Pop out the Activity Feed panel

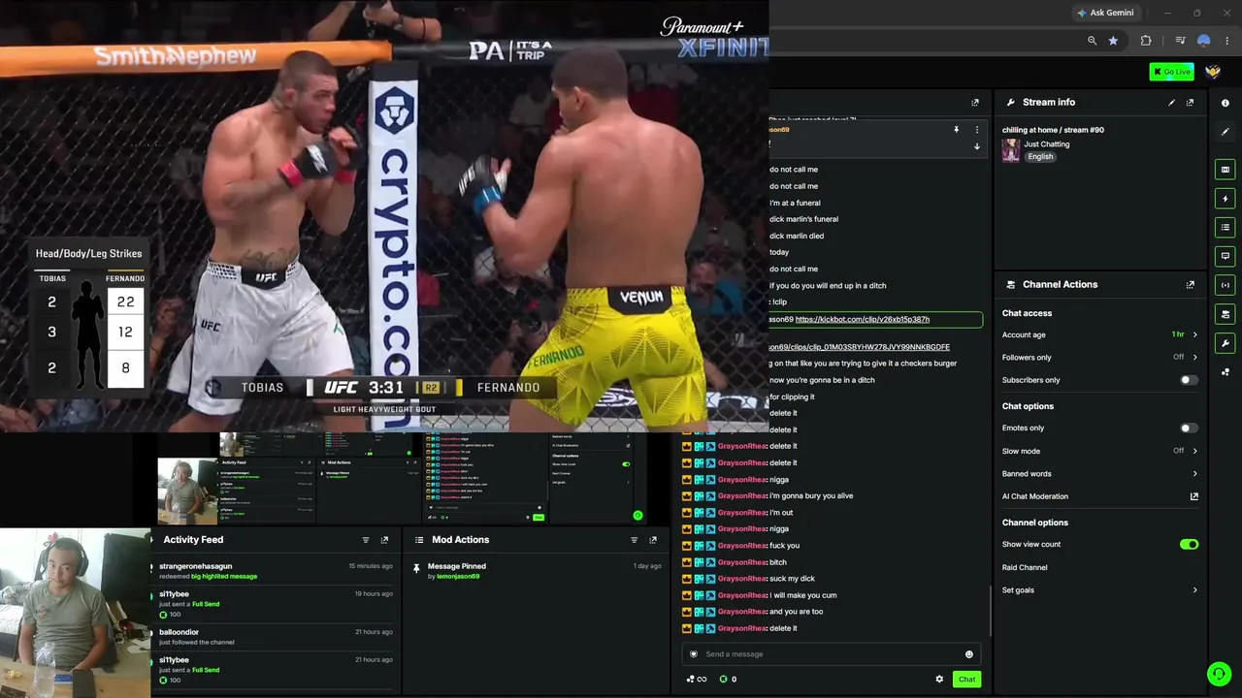pyautogui.click(x=384, y=540)
